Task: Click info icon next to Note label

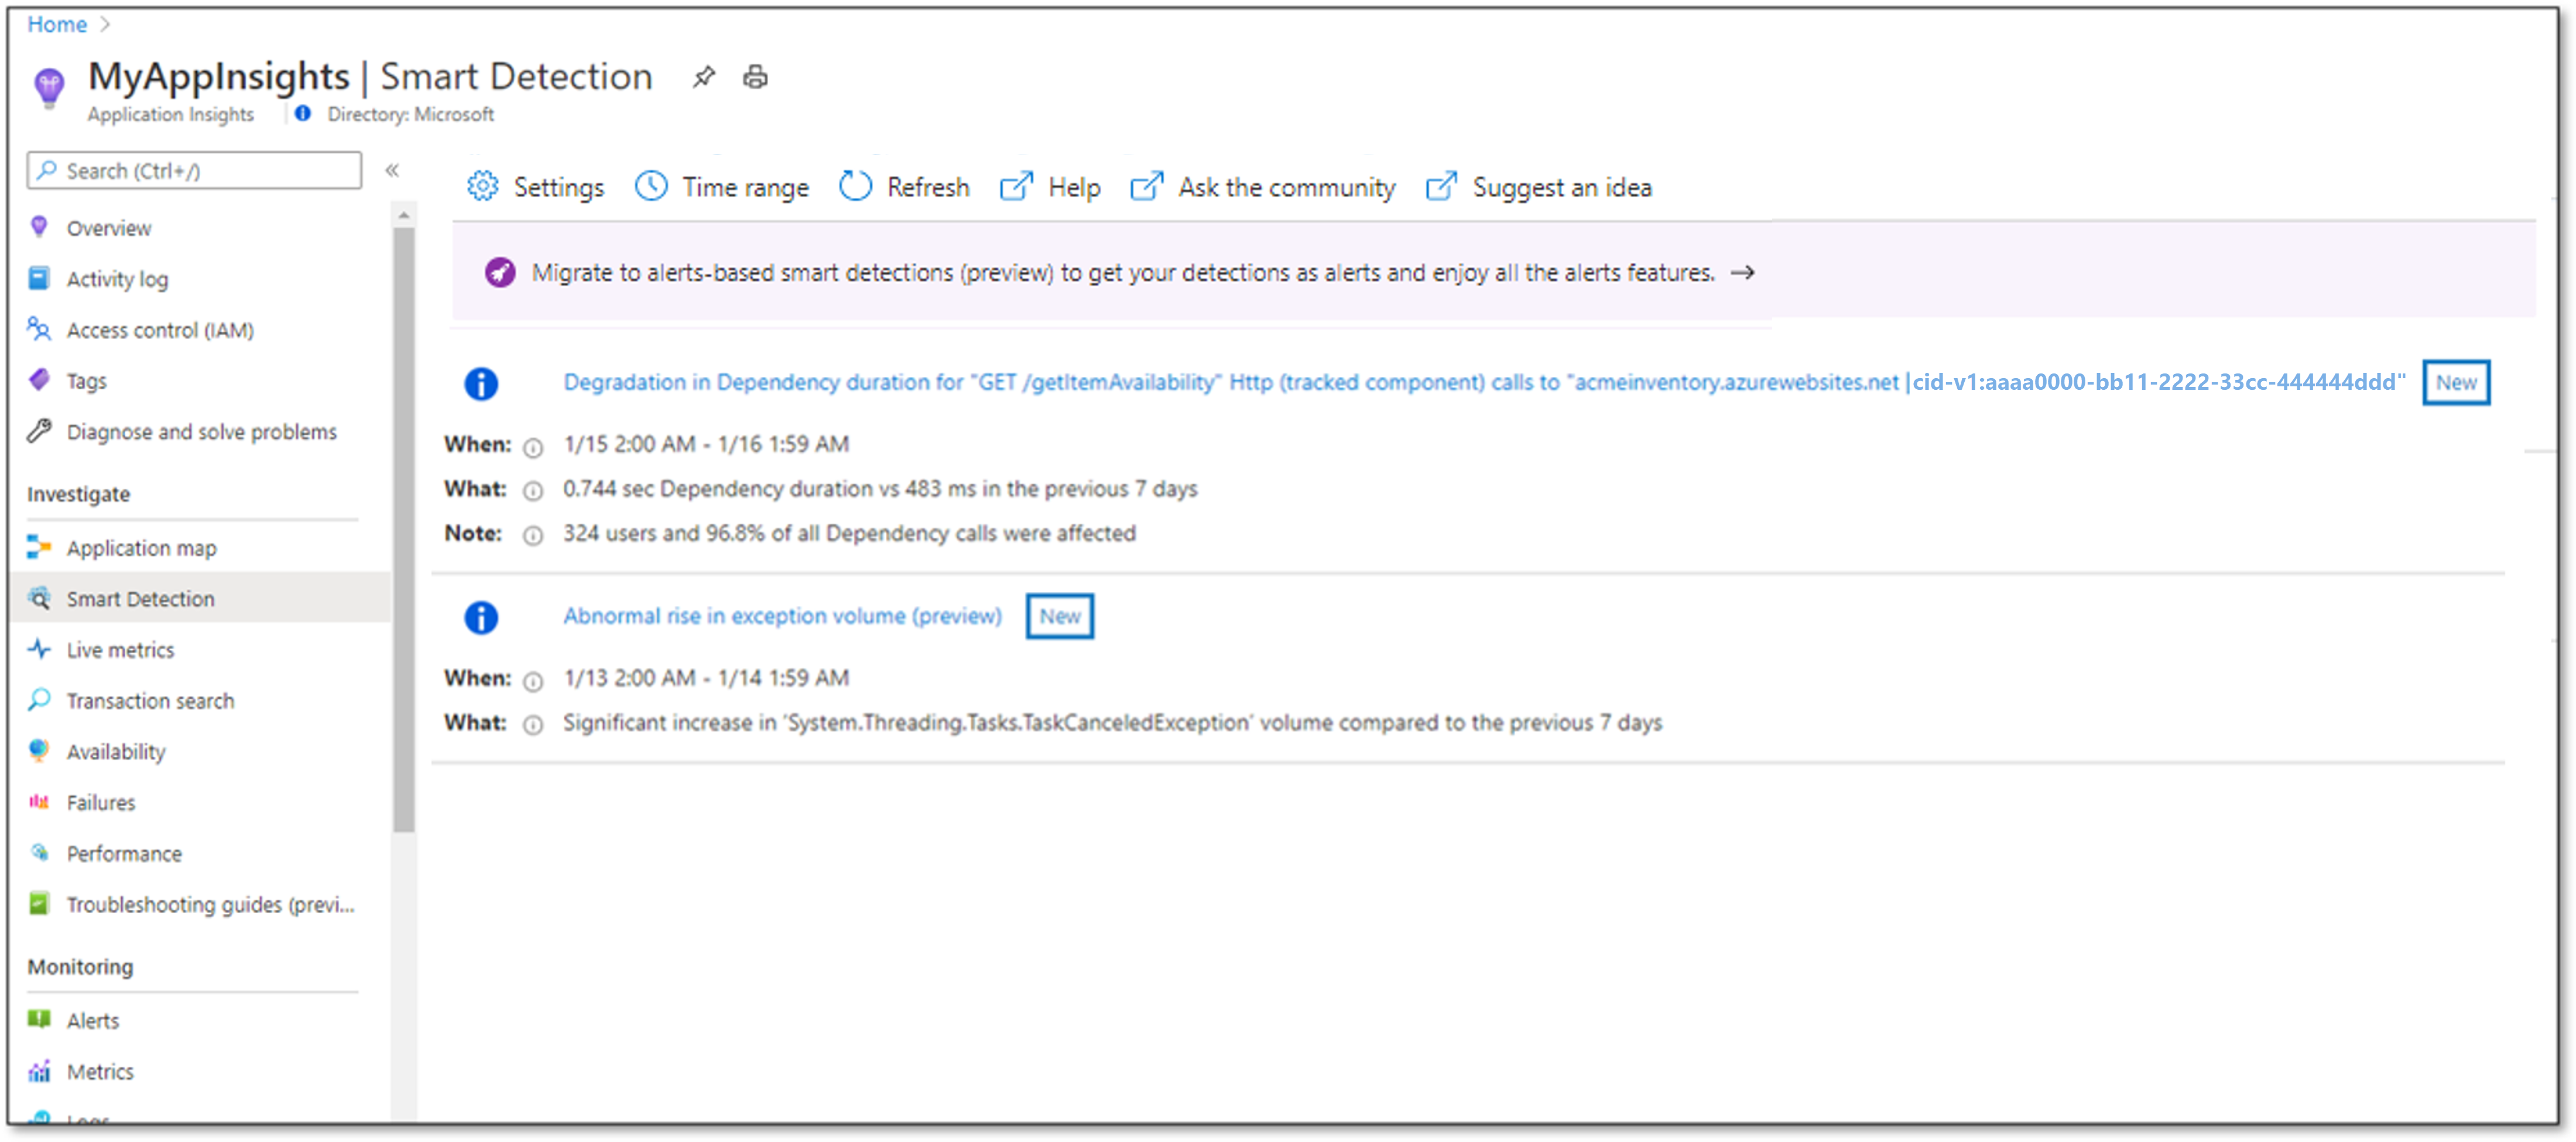Action: (533, 536)
